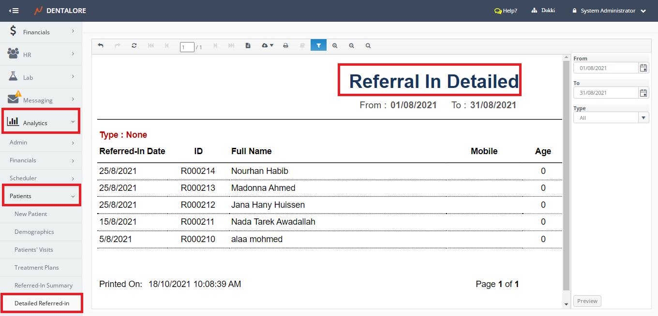Screen dimensions: 658x316
Task: Click the Help? link
Action: [x=506, y=11]
